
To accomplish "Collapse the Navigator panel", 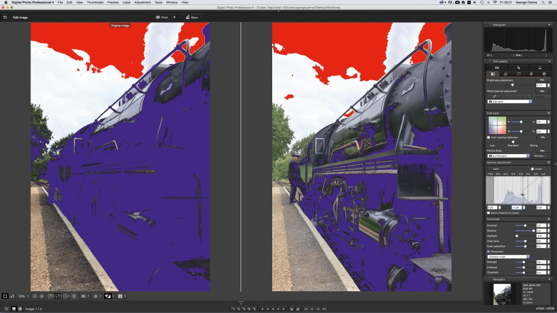I will (x=549, y=279).
